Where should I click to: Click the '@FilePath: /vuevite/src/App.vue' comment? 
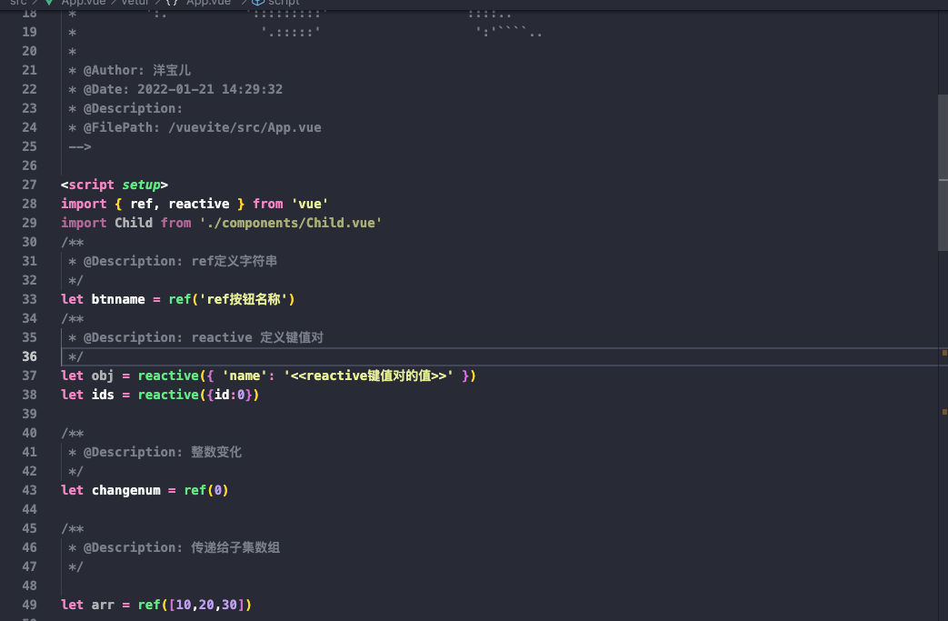click(x=203, y=127)
